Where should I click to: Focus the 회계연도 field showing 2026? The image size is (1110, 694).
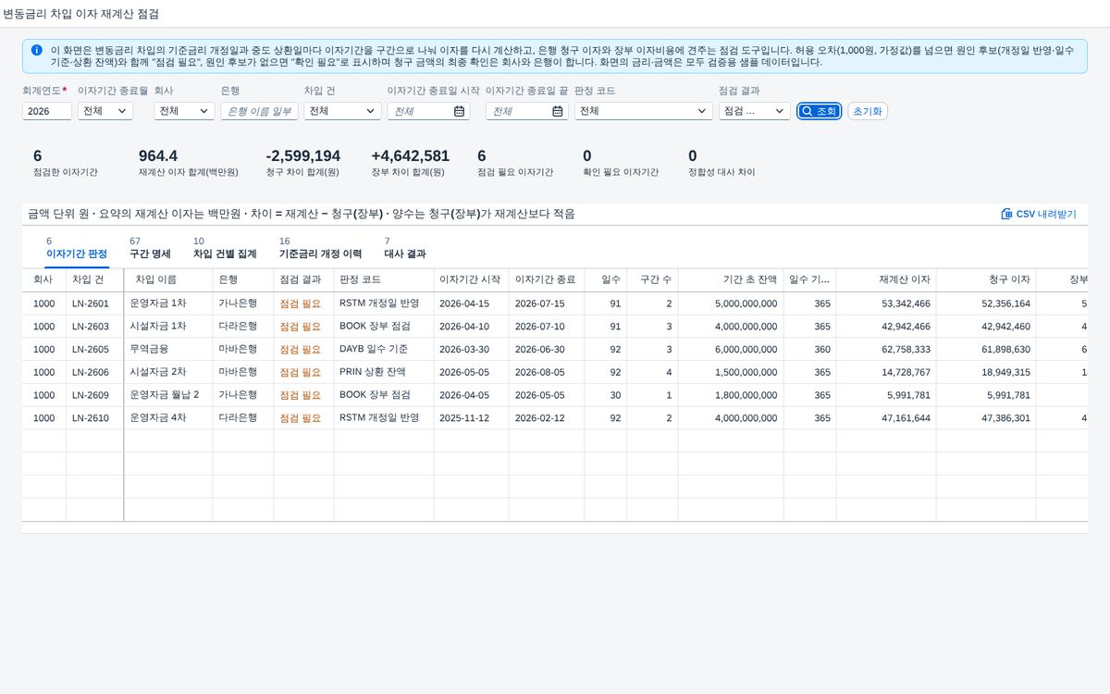tap(47, 111)
